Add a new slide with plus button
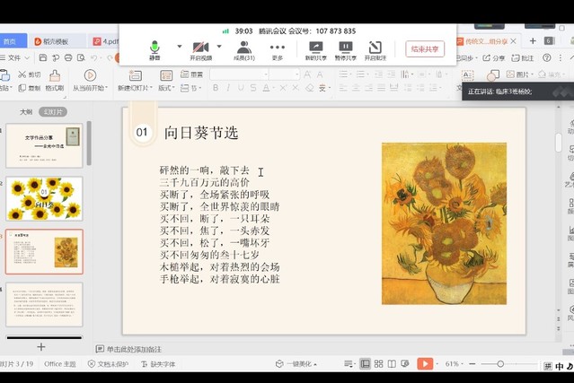This screenshot has height=383, width=574. click(x=40, y=346)
